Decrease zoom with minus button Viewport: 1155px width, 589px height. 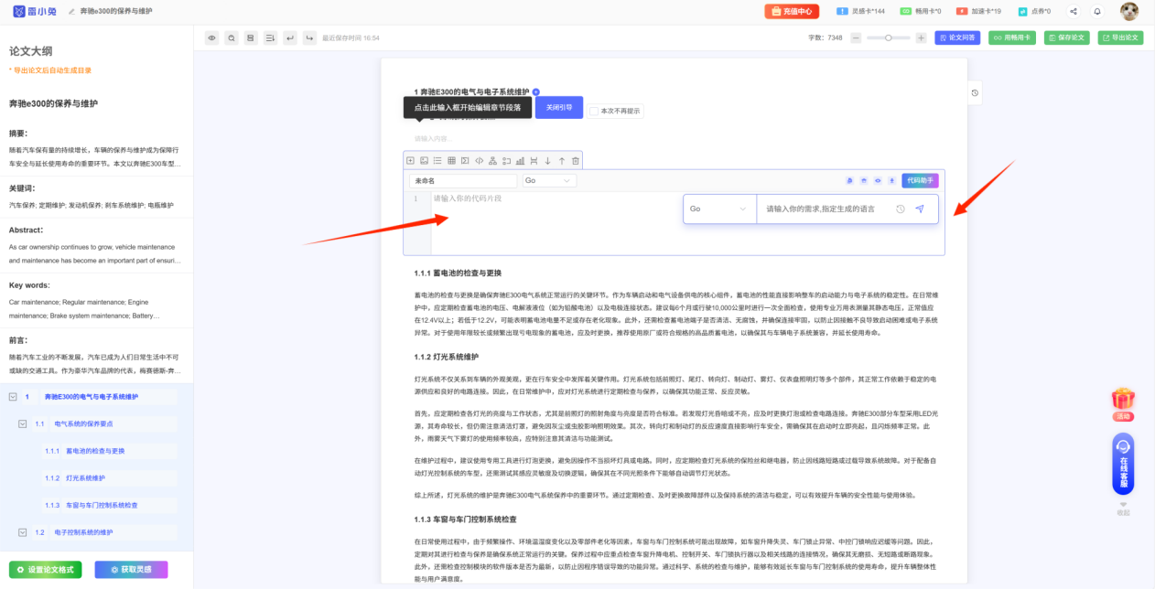pyautogui.click(x=857, y=37)
